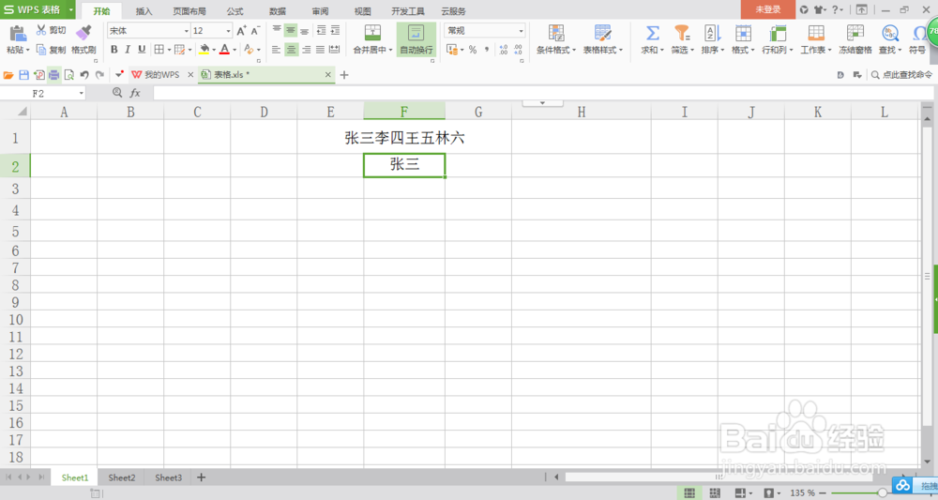
Task: Click the AutoSum sigma icon
Action: pyautogui.click(x=652, y=33)
